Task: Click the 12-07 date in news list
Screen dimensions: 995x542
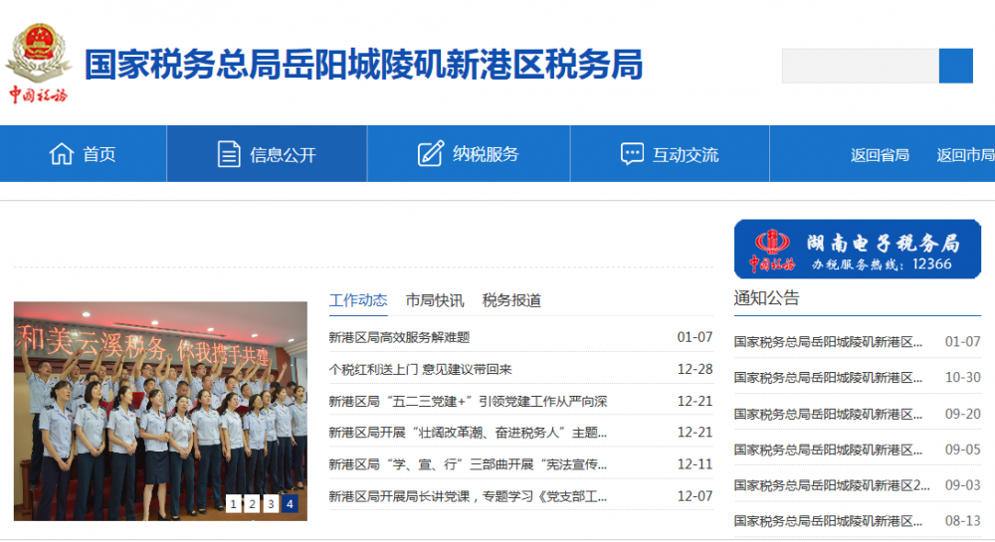Action: point(695,495)
